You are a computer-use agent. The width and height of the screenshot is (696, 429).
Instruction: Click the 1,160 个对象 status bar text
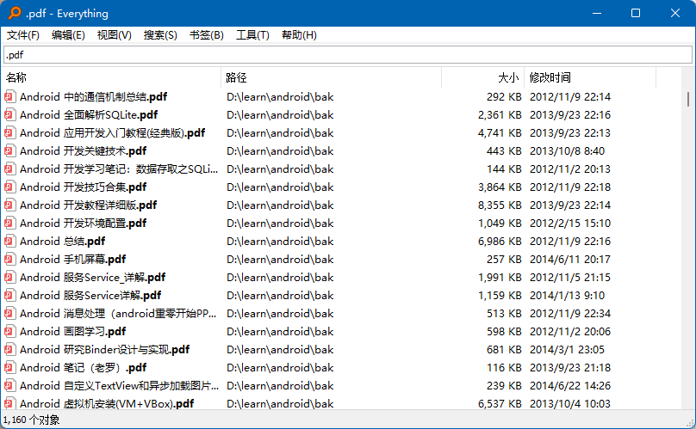tap(31, 420)
